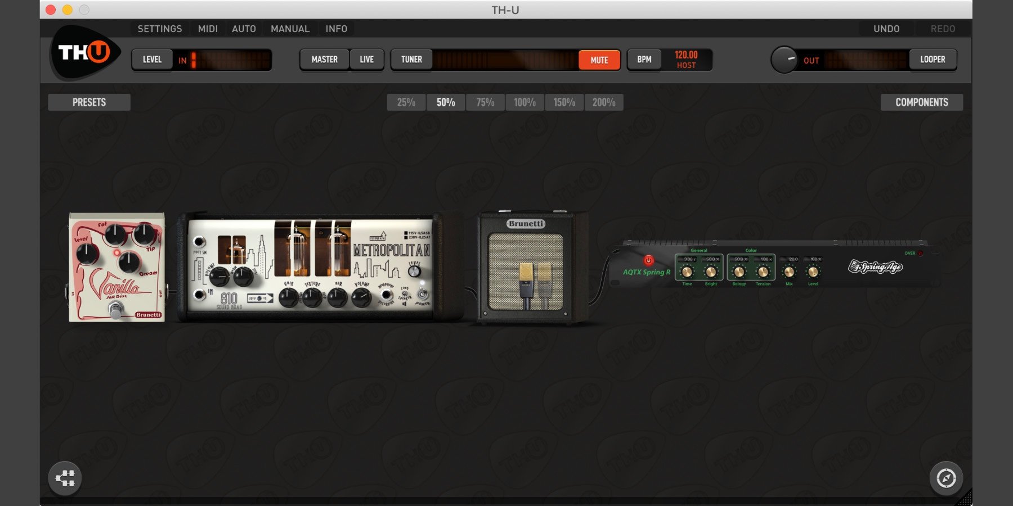Click the output level knob beside OUT
The width and height of the screenshot is (1013, 506).
784,60
